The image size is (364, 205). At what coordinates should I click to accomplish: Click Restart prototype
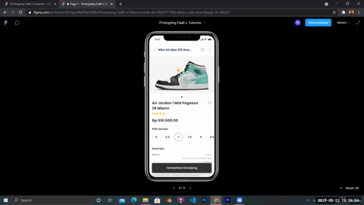(349, 188)
